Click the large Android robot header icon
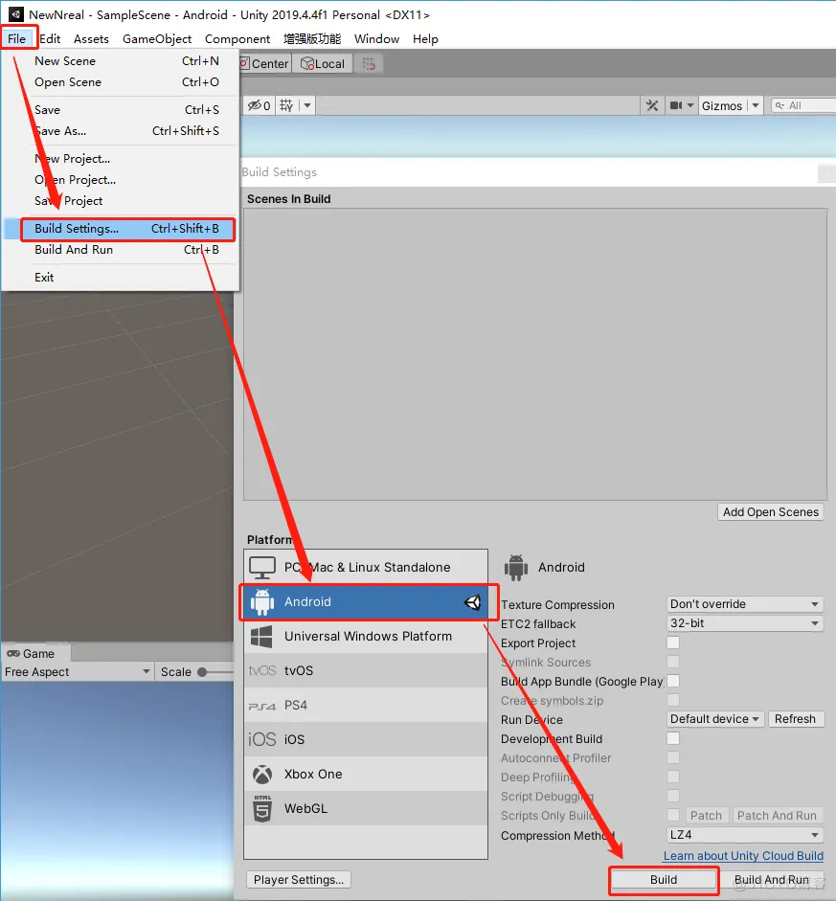 click(x=516, y=567)
